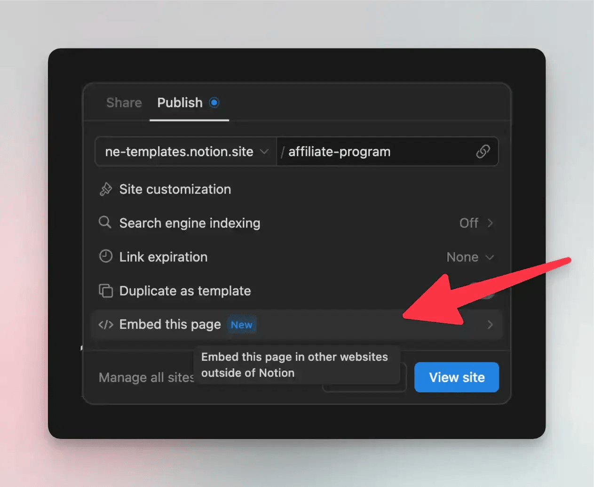Open the Manage all sites link
The width and height of the screenshot is (594, 487).
pyautogui.click(x=147, y=377)
